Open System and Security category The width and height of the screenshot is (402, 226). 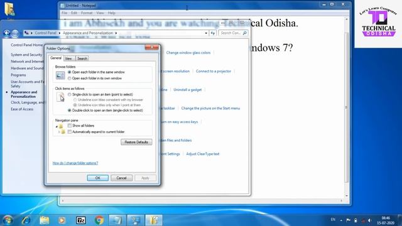[26, 55]
